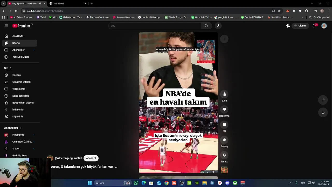Screen dimensions: 332x187
Task: Click the Windows Start button
Action: click(90, 183)
